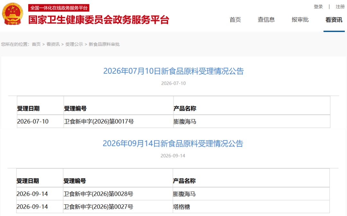Open the 2026年07月10日 announcement title
Viewport: 347px width, 216px height.
(x=173, y=71)
